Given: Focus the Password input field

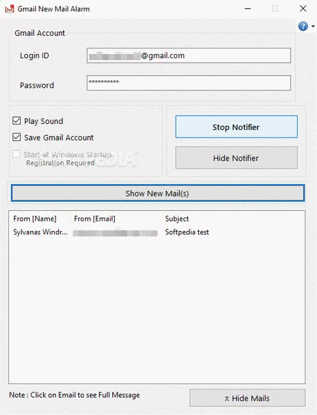Looking at the screenshot, I should [188, 83].
